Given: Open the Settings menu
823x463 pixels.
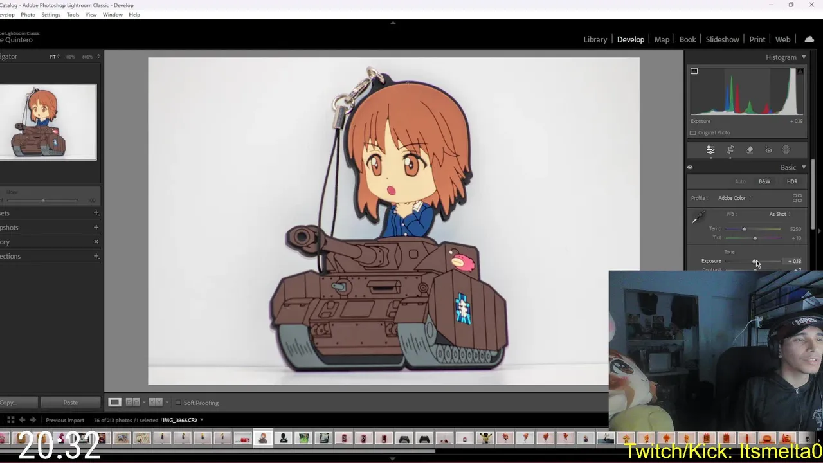Looking at the screenshot, I should (x=51, y=14).
